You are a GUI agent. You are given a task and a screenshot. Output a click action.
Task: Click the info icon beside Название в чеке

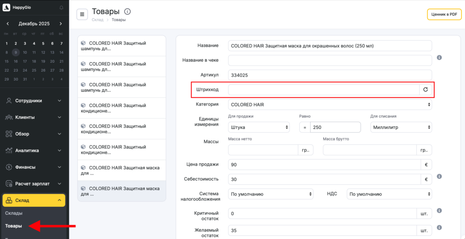(439, 58)
